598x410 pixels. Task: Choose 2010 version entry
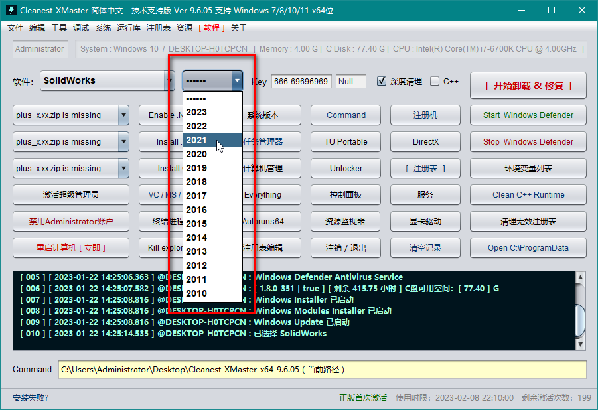tap(212, 293)
